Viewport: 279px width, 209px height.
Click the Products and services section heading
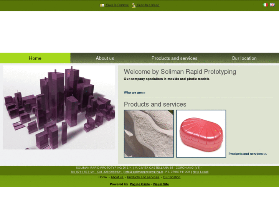[x=155, y=104]
